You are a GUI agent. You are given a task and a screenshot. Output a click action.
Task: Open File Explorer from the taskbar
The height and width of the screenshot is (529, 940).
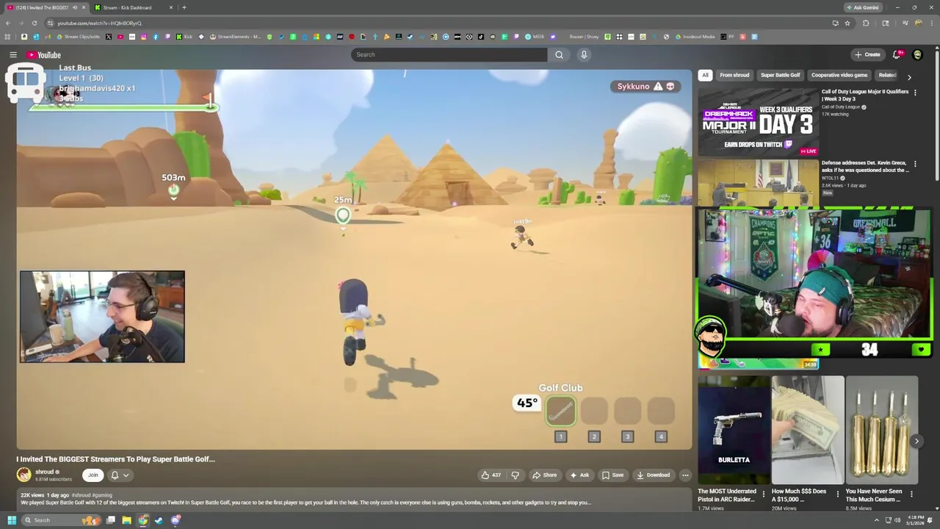pos(126,520)
